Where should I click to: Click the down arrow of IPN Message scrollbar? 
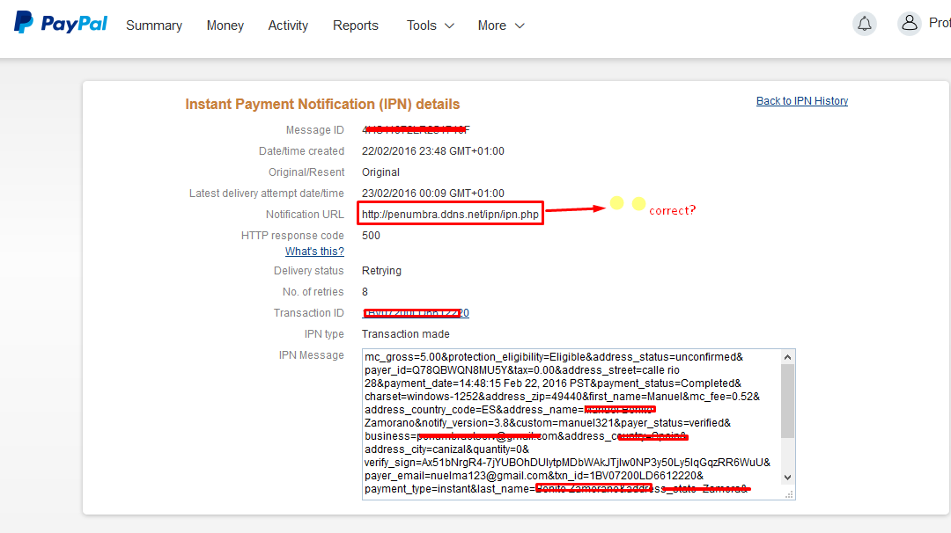tap(787, 478)
